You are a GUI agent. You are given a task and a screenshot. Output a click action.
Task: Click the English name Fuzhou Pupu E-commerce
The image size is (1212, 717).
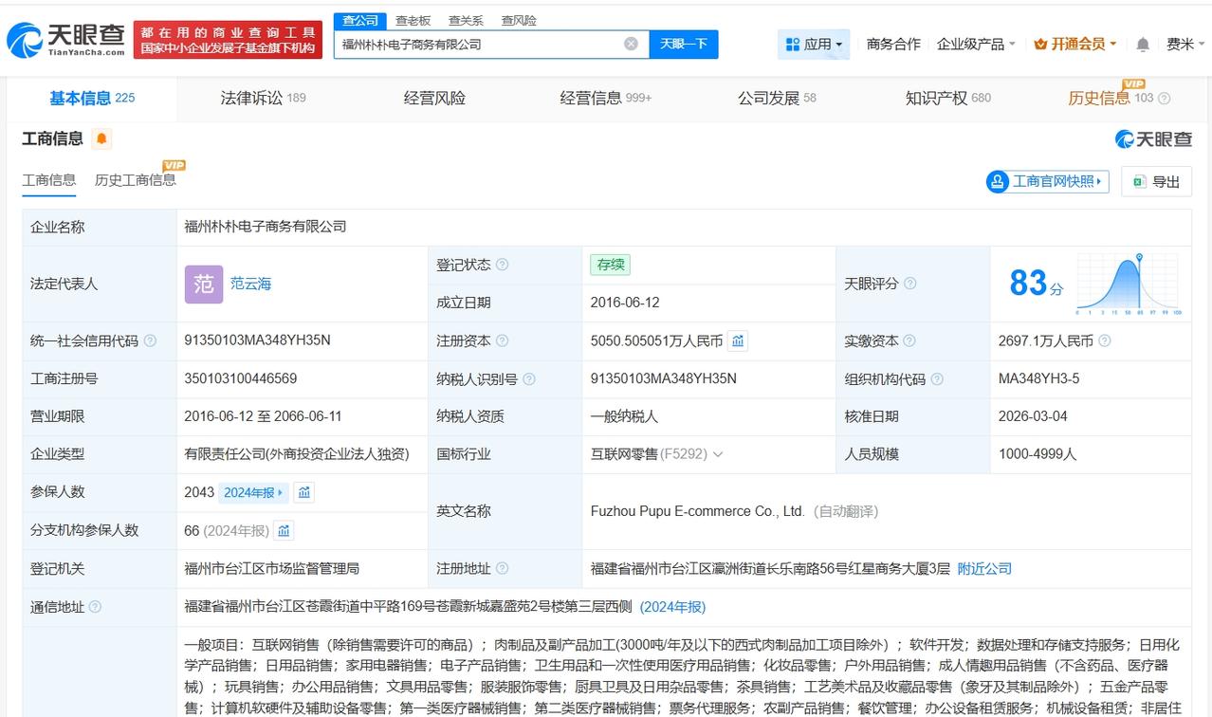[697, 511]
